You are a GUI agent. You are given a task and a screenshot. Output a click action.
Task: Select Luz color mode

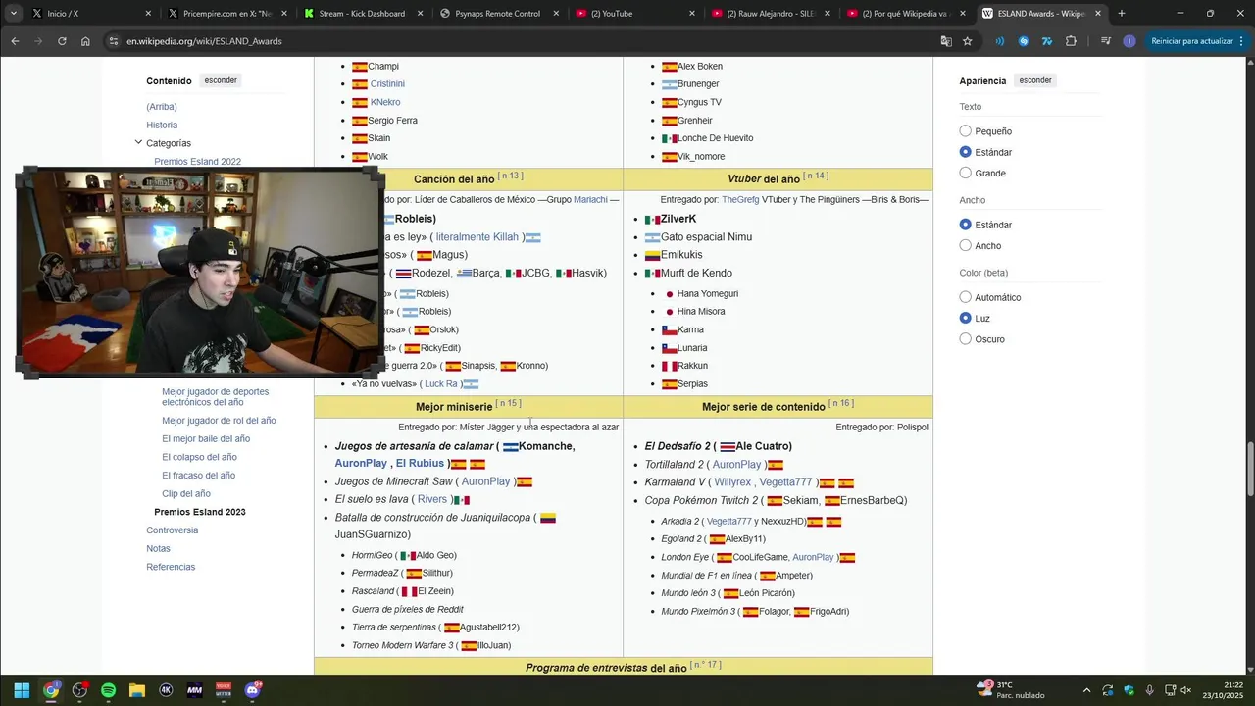tap(966, 318)
